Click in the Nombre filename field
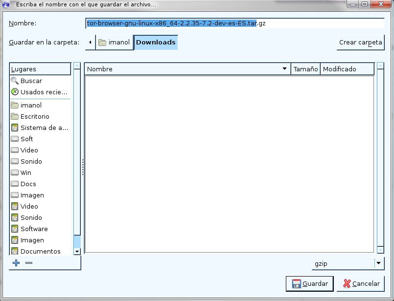Screen dimensions: 394x301 coord(235,23)
